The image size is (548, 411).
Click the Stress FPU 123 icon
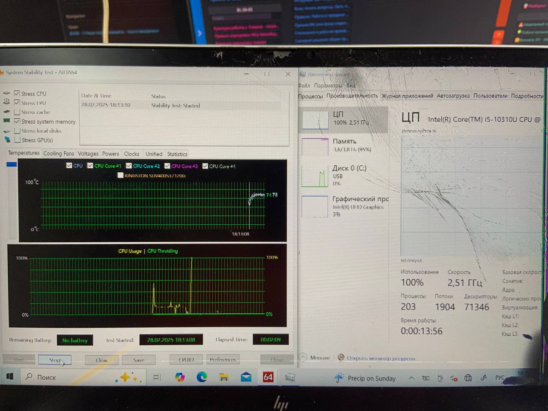pyautogui.click(x=6, y=102)
